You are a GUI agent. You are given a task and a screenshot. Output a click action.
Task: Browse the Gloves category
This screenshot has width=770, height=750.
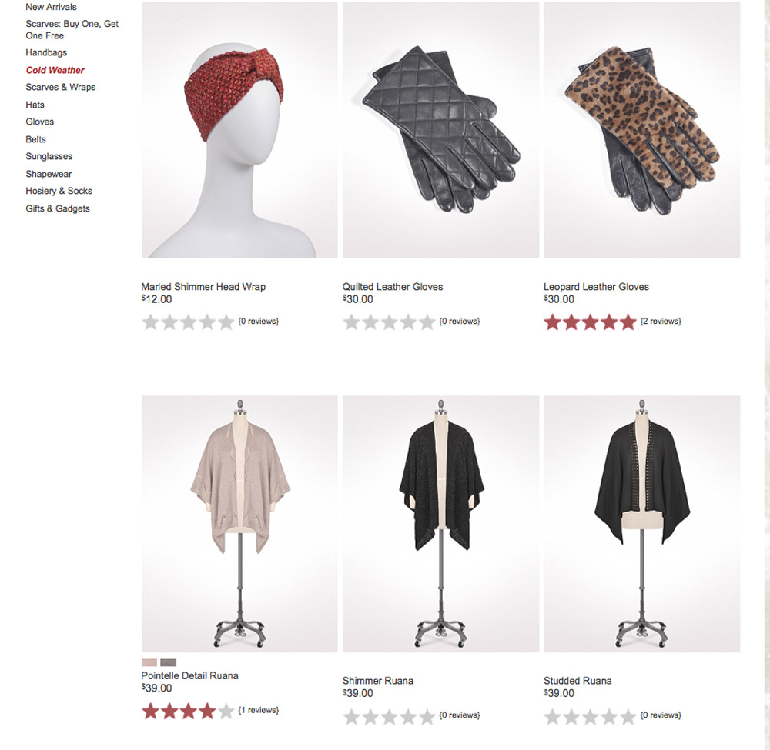point(40,122)
